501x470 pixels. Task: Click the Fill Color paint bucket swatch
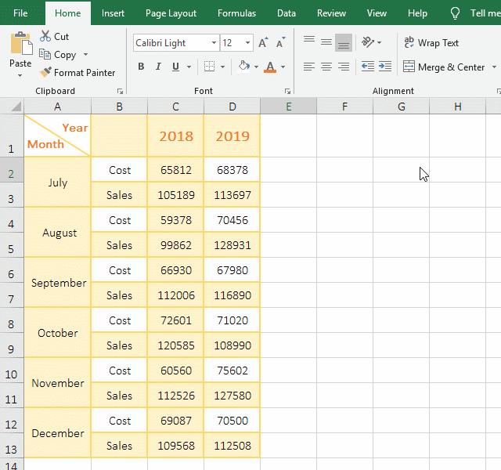[x=244, y=67]
